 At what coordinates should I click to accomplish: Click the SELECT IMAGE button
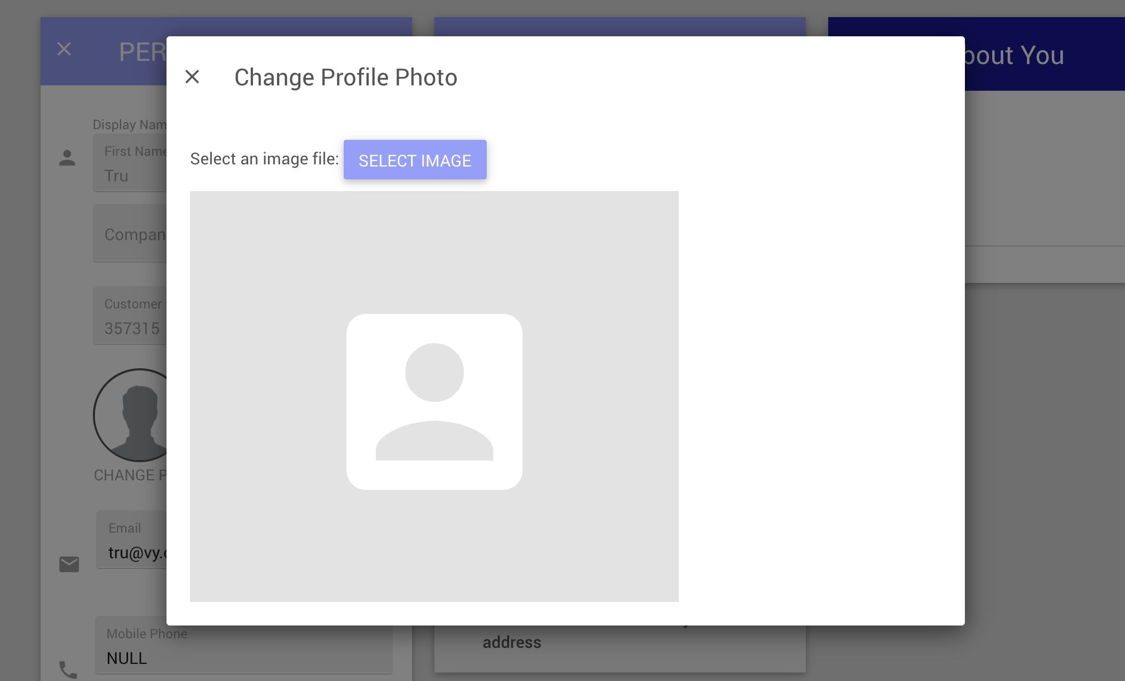[x=415, y=160]
